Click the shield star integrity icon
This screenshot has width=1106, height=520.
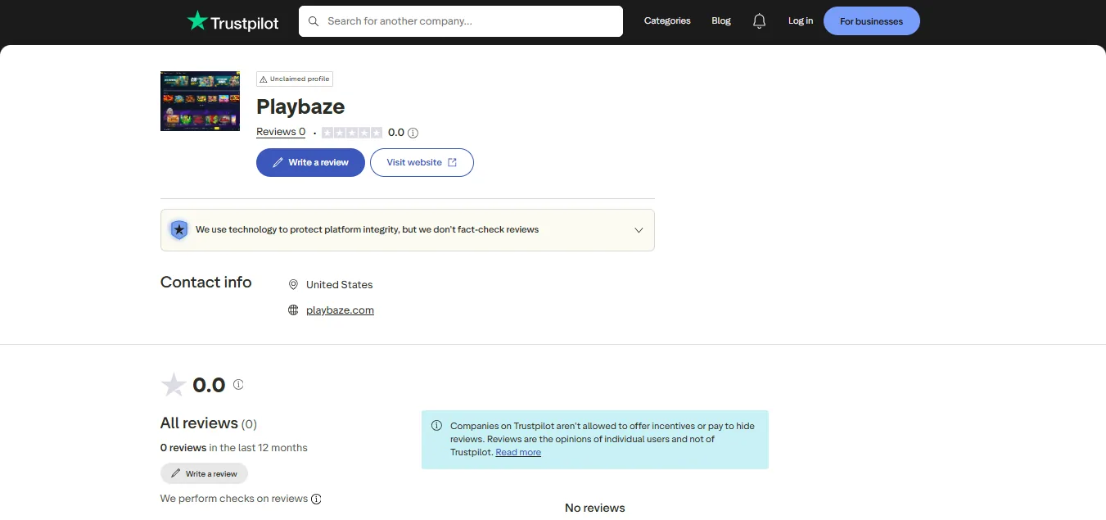[x=178, y=229]
